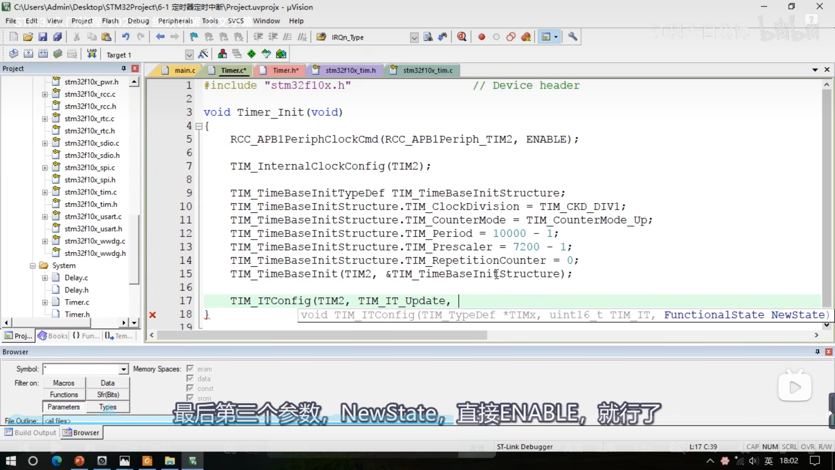Image resolution: width=835 pixels, height=470 pixels.
Task: Open the Peripherals menu
Action: pyautogui.click(x=175, y=21)
